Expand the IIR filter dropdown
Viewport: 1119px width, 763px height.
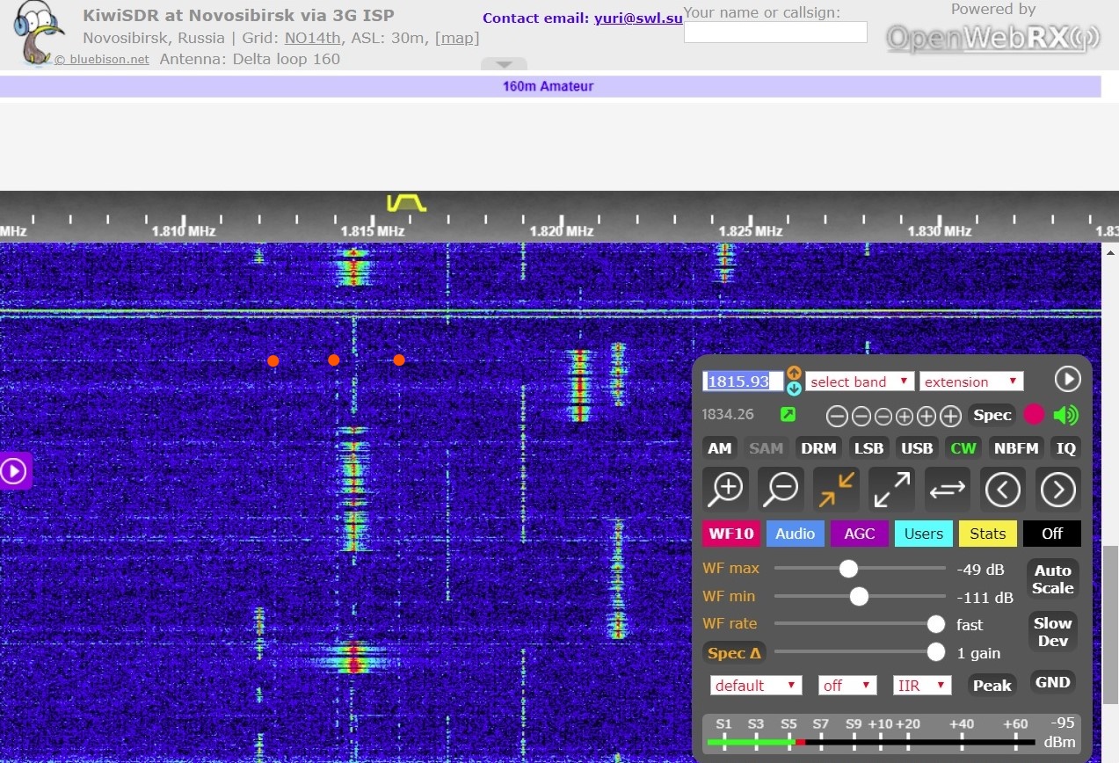pyautogui.click(x=922, y=685)
